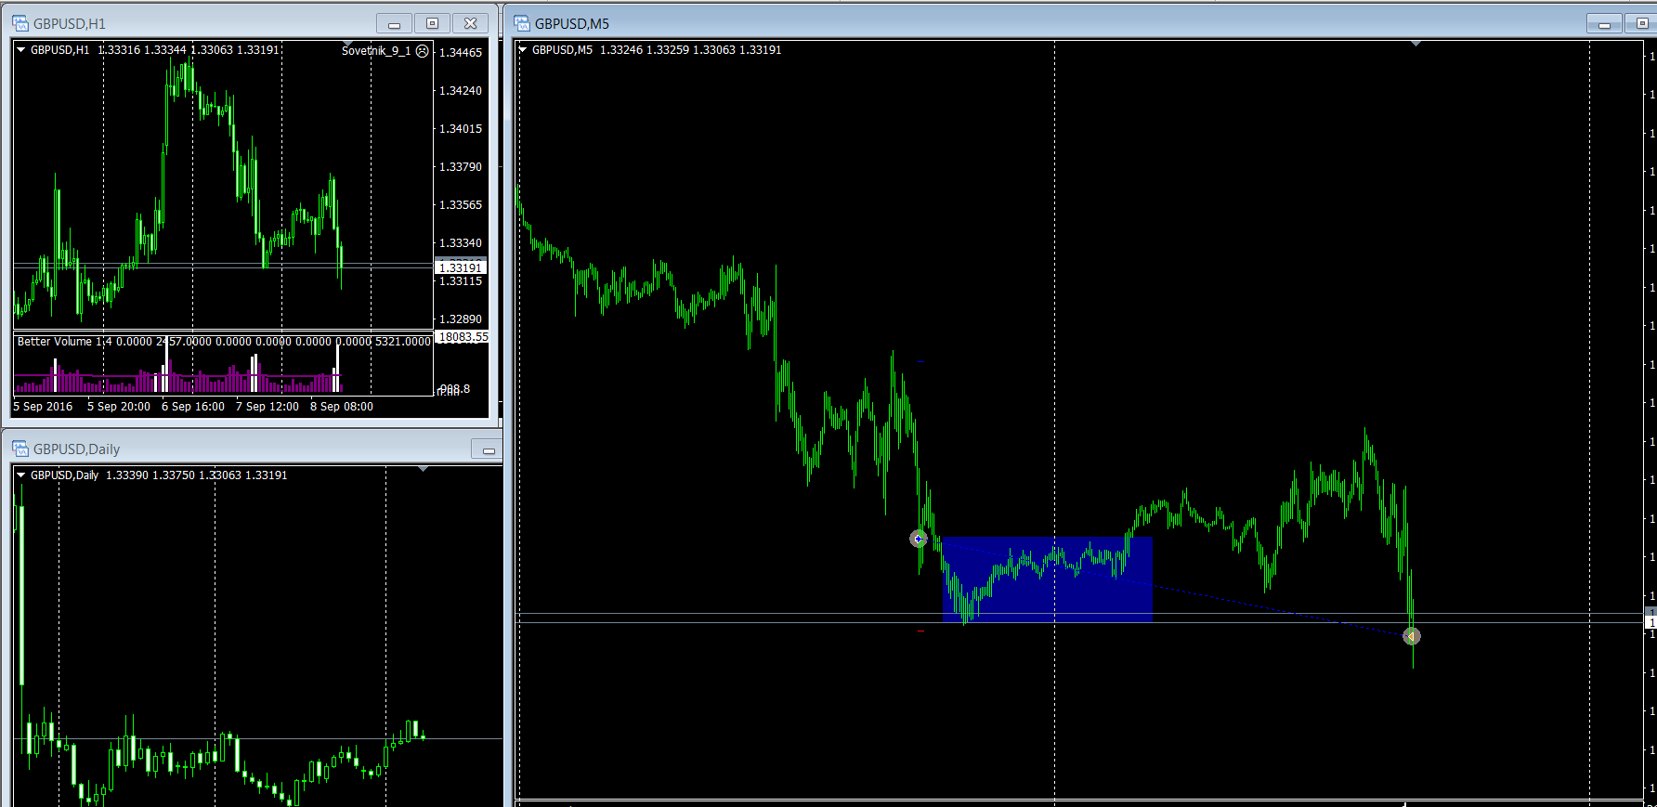Minimize the GBPUSD,M5 chart window
The image size is (1657, 807).
1604,24
